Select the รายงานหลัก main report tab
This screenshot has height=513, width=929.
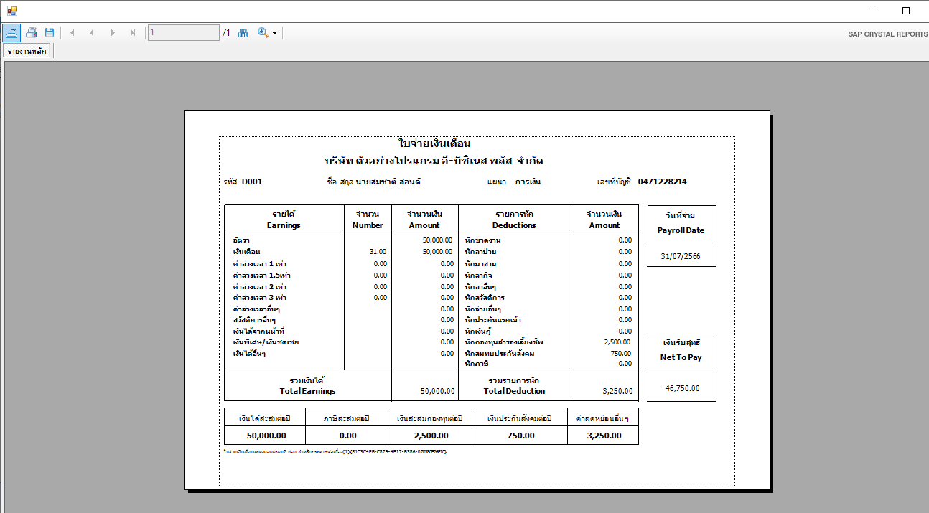point(27,51)
